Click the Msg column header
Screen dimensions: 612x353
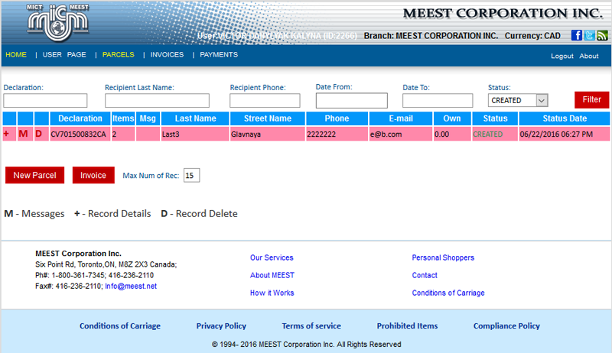pos(148,118)
